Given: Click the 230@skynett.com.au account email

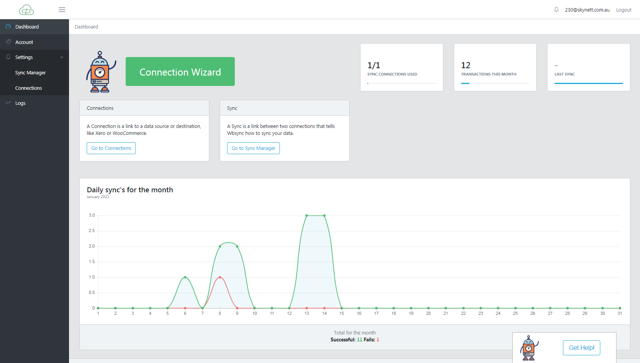Looking at the screenshot, I should (x=587, y=10).
